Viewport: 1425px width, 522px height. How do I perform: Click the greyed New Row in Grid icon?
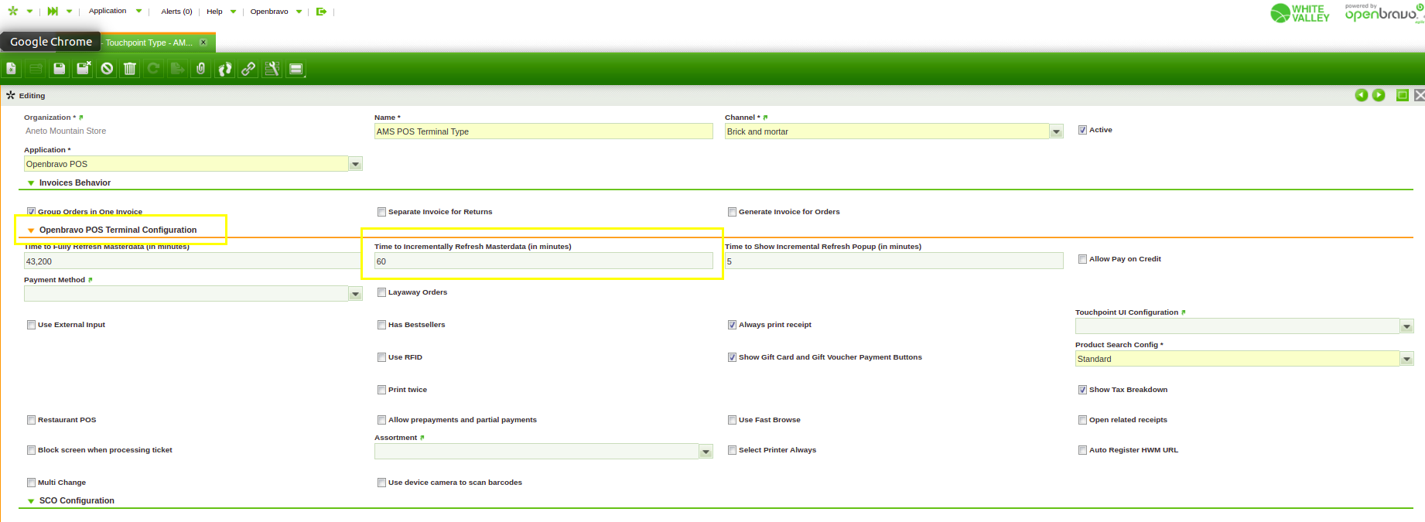pyautogui.click(x=36, y=69)
